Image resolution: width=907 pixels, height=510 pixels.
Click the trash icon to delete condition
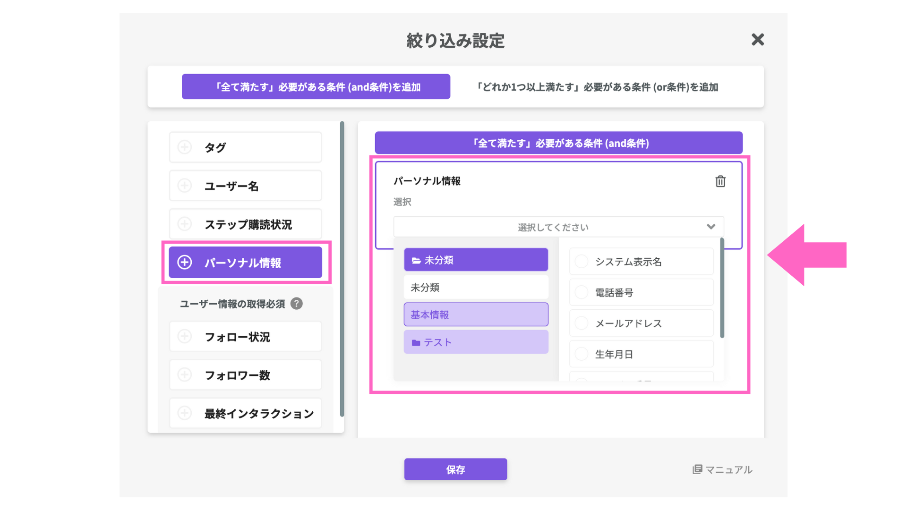pos(720,181)
